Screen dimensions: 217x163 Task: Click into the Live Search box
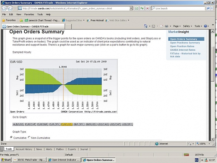[178, 8]
